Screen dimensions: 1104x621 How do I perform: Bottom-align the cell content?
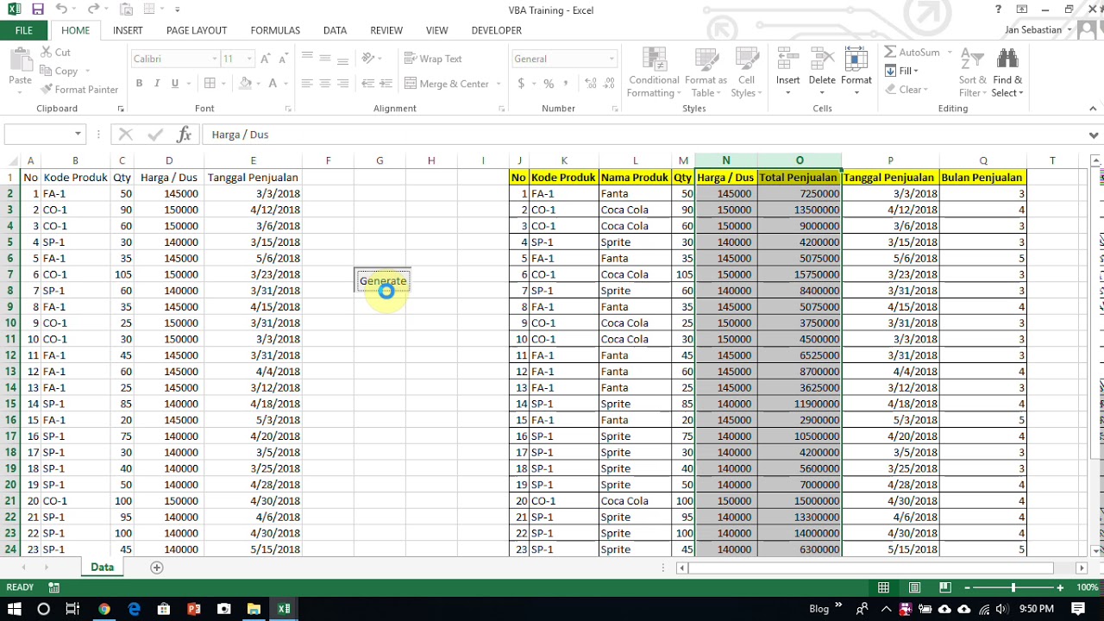click(343, 59)
